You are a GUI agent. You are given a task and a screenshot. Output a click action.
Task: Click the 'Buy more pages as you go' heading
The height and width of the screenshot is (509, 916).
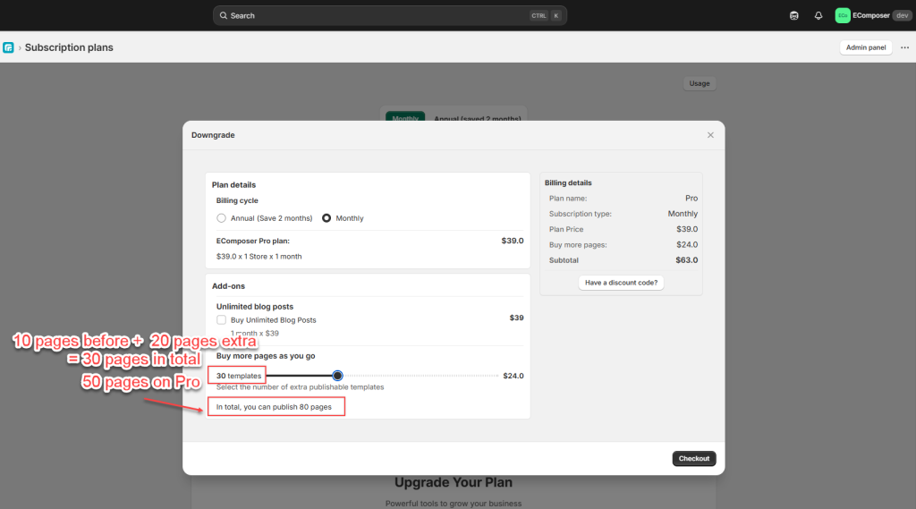pyautogui.click(x=266, y=356)
